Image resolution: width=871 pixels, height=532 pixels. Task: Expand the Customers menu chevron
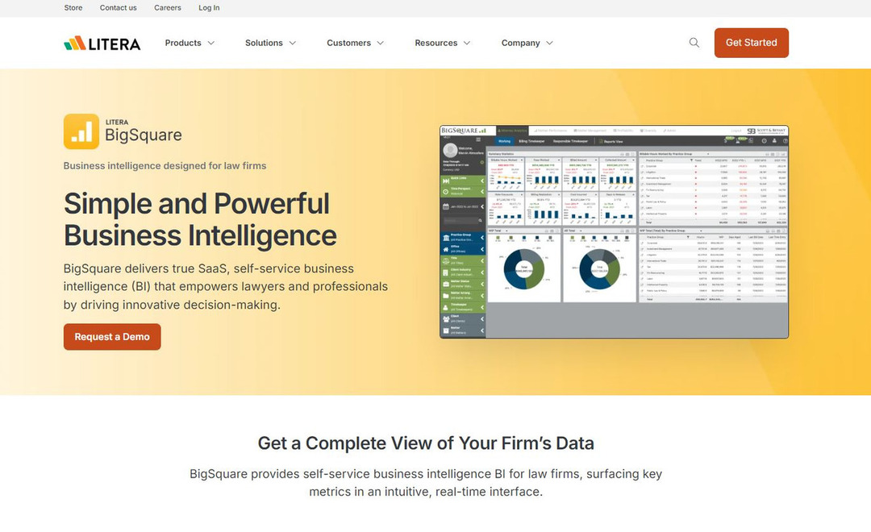pyautogui.click(x=381, y=44)
